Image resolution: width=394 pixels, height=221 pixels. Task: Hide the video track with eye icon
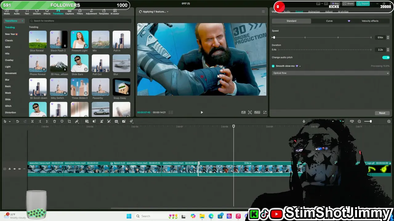tap(14, 169)
